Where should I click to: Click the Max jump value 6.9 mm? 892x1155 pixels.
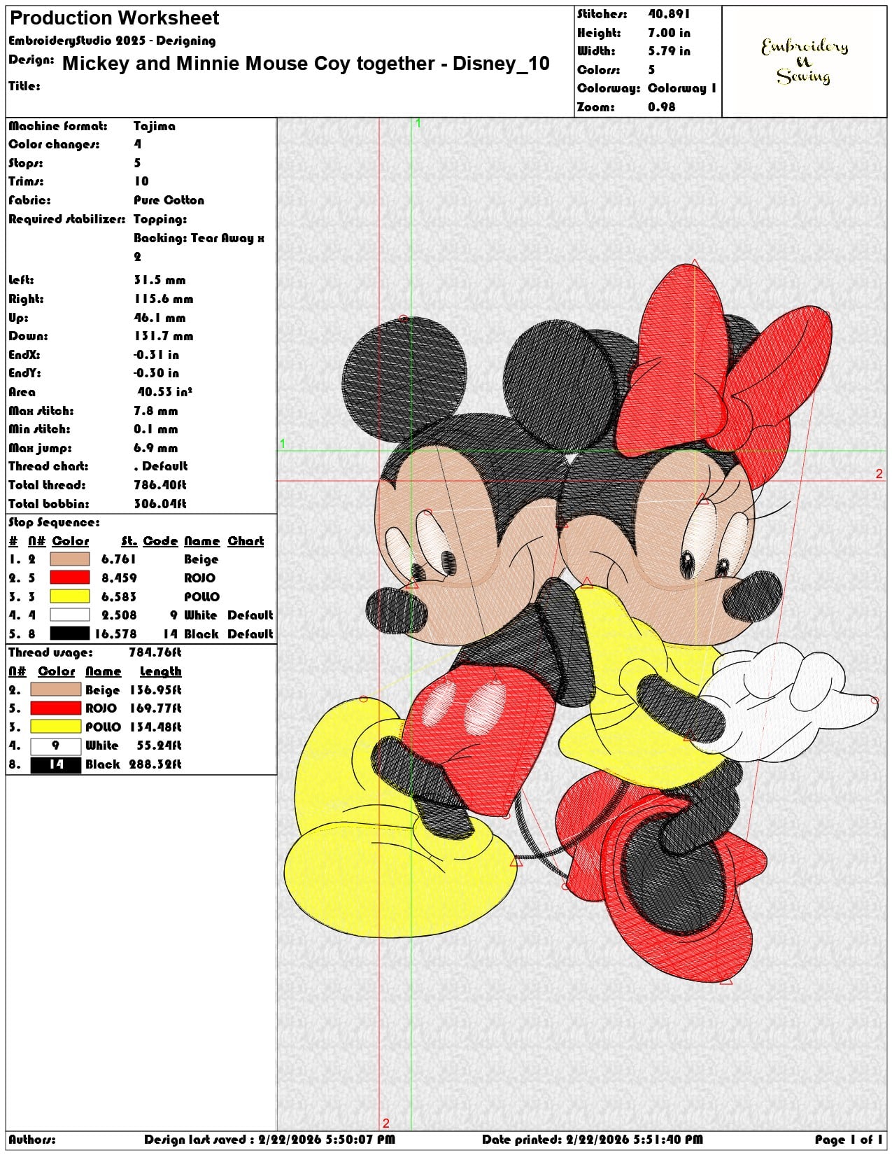point(156,448)
